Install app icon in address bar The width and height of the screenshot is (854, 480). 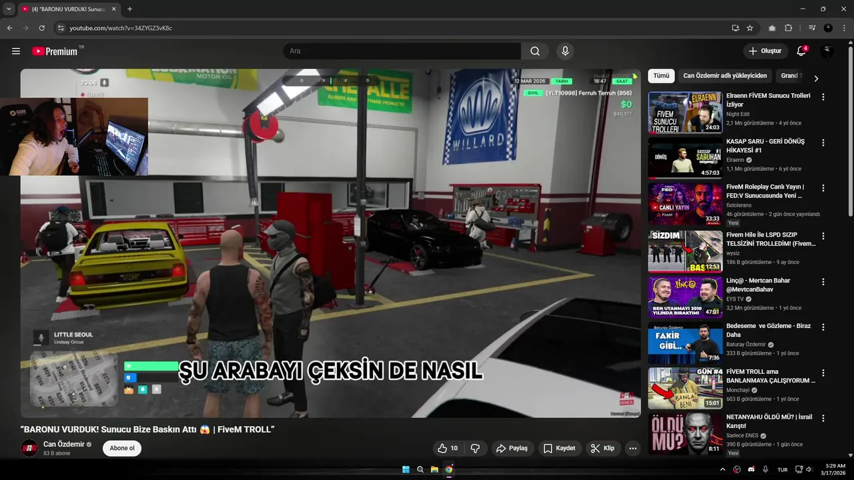[x=735, y=28]
